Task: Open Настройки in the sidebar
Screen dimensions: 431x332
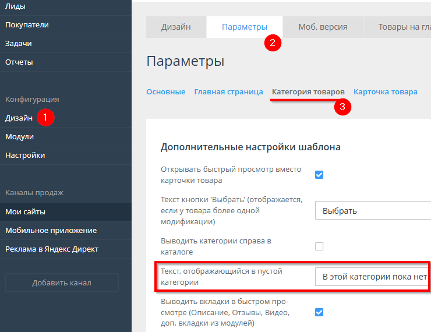Action: tap(25, 156)
